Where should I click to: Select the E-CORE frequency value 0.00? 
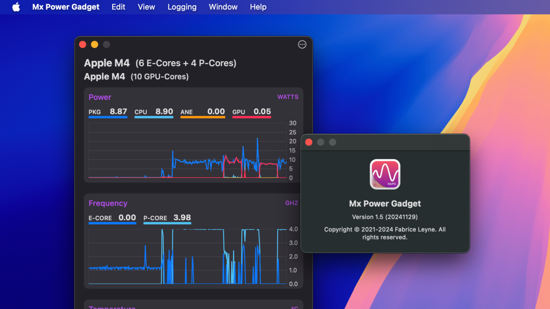127,218
